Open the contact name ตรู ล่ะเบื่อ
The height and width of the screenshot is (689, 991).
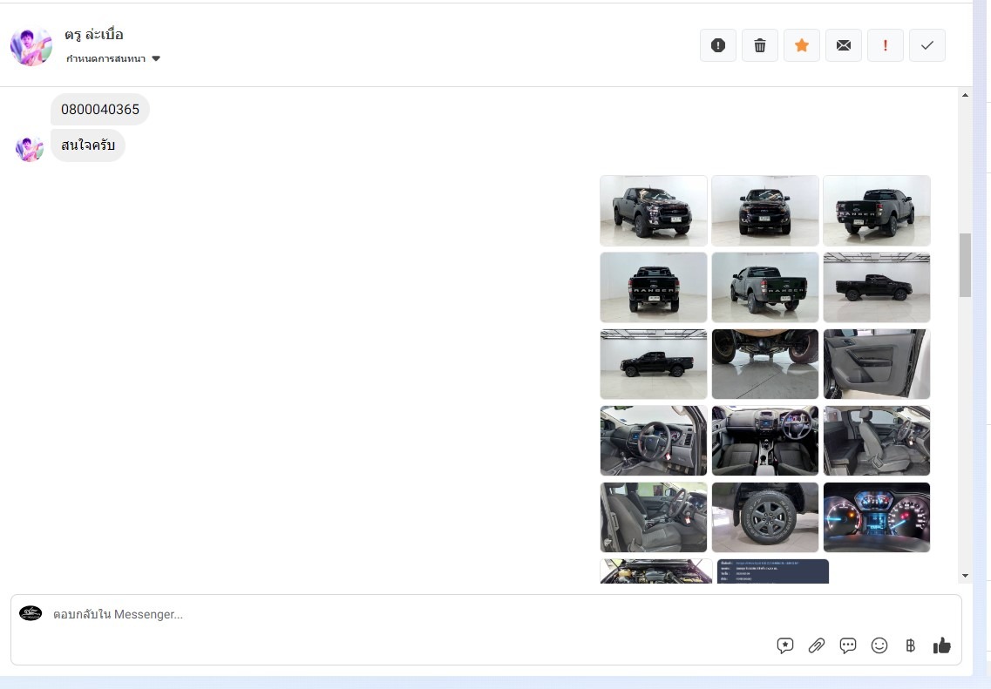point(93,35)
